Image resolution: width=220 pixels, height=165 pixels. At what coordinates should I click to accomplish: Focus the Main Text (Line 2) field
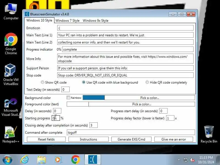pos(125,42)
